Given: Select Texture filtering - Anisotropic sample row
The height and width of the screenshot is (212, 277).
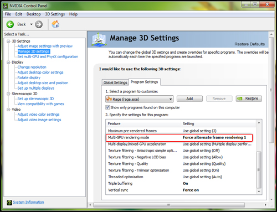Looking at the screenshot, I should (181, 151).
